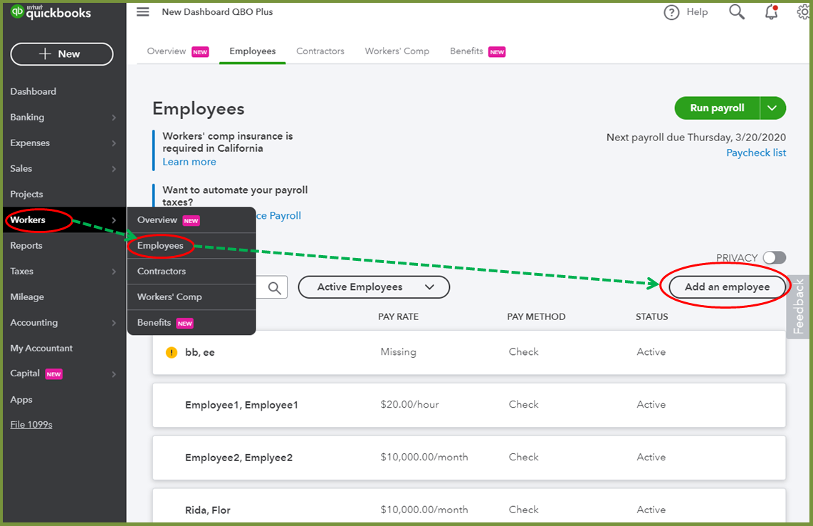Screen dimensions: 813x526
Task: Select Employees in the Workers flyout menu
Action: pyautogui.click(x=192, y=246)
